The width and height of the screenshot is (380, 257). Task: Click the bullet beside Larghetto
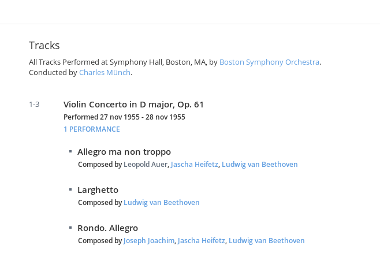(70, 189)
